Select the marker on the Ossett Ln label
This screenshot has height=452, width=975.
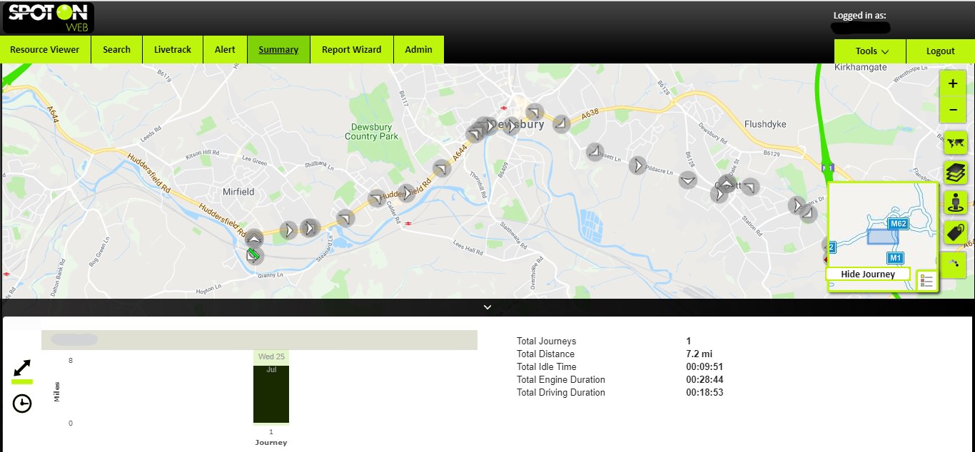click(x=595, y=152)
